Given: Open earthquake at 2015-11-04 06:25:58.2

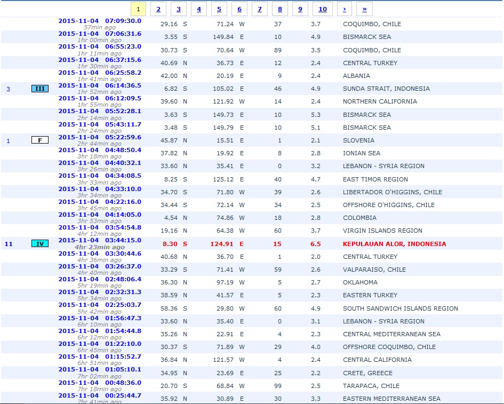Looking at the screenshot, I should (100, 73).
